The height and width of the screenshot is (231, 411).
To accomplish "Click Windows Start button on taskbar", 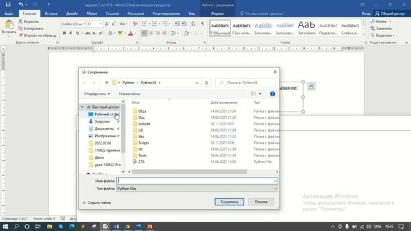I will [x=5, y=227].
